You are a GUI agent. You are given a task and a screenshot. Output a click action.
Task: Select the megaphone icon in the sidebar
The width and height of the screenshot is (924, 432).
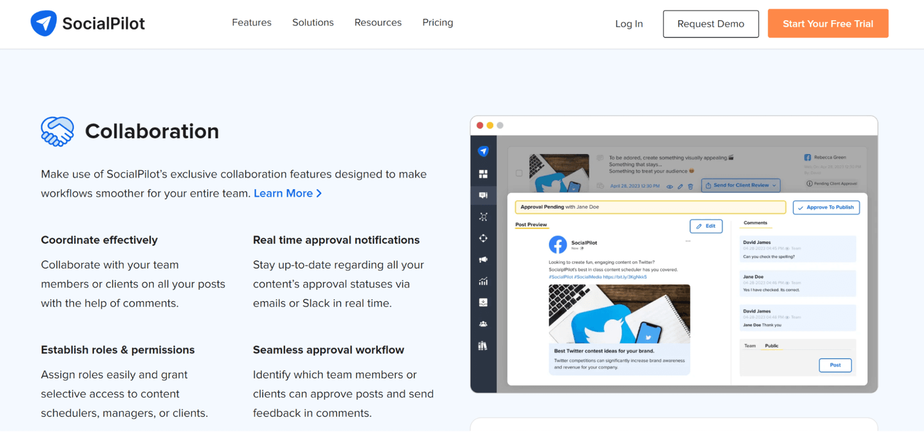483,260
